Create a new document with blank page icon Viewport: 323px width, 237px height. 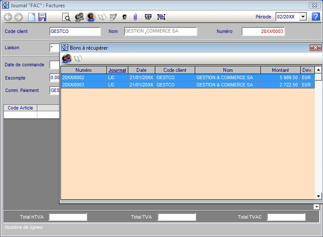(x=31, y=17)
